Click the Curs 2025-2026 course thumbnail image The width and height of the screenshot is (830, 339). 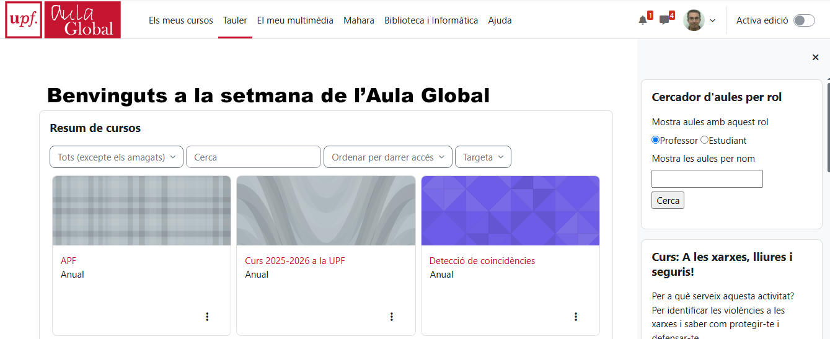click(x=326, y=211)
